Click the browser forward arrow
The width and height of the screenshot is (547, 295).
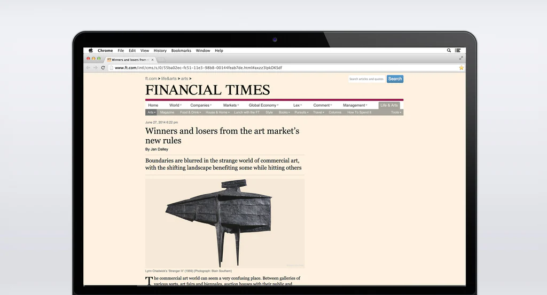96,68
